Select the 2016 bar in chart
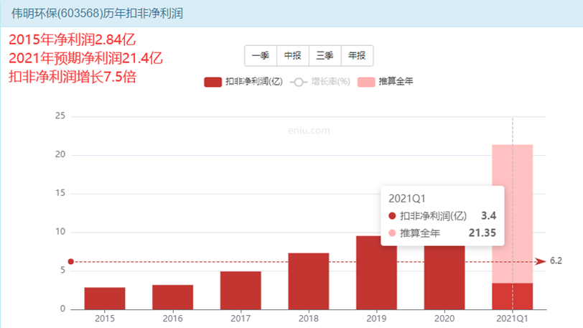This screenshot has width=583, height=328. point(172,297)
